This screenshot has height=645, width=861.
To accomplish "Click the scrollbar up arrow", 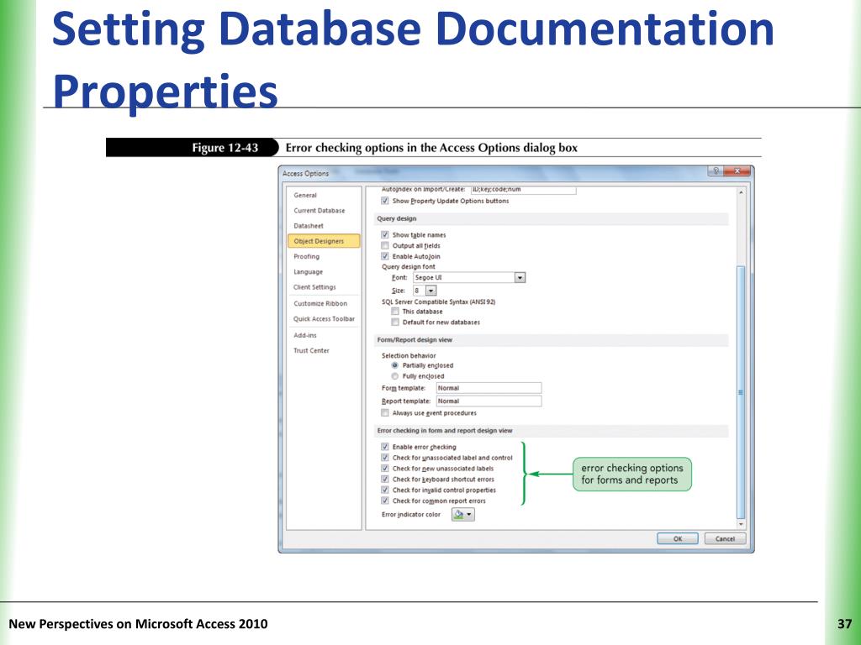I will (x=741, y=192).
